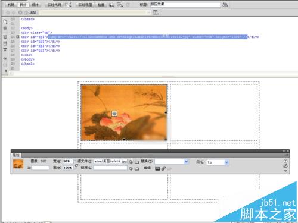
Task: Click reset size icon beside height field
Action: pyautogui.click(x=76, y=166)
